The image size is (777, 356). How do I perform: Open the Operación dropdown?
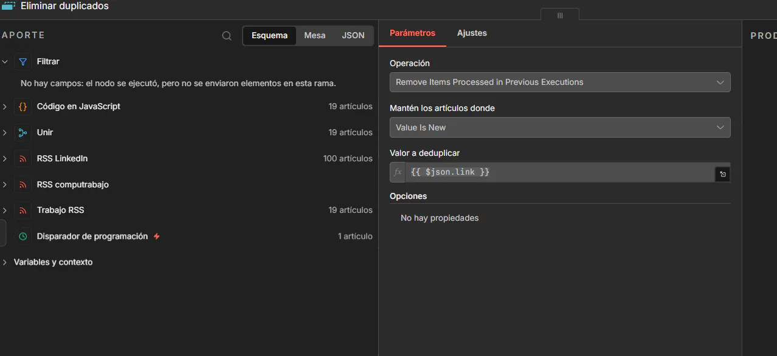pyautogui.click(x=560, y=82)
